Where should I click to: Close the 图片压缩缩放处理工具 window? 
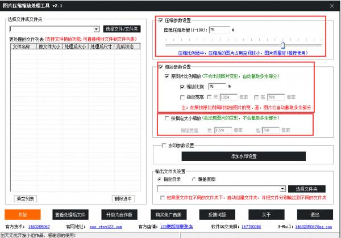coord(332,6)
